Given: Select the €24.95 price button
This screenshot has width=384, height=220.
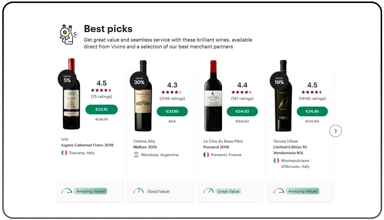Looking at the screenshot, I should coord(312,111).
